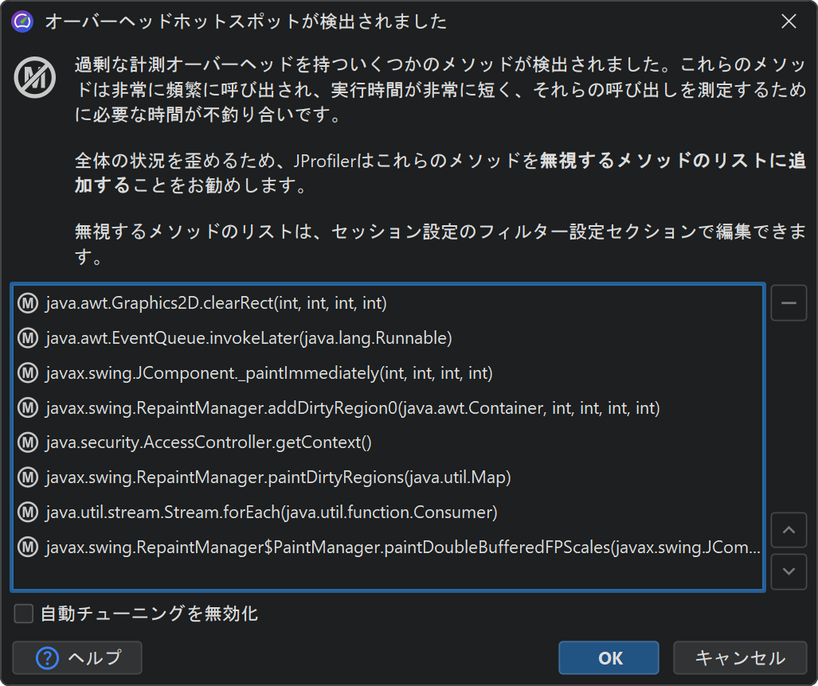The image size is (818, 686).
Task: Click method icon beside Stream.forEach
Action: pyautogui.click(x=28, y=512)
